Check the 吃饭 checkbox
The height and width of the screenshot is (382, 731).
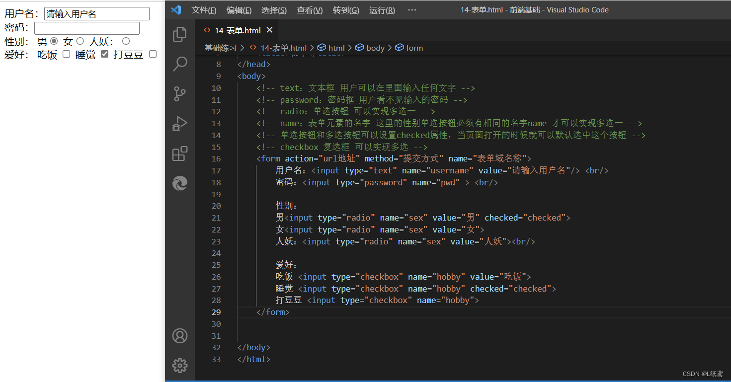66,54
